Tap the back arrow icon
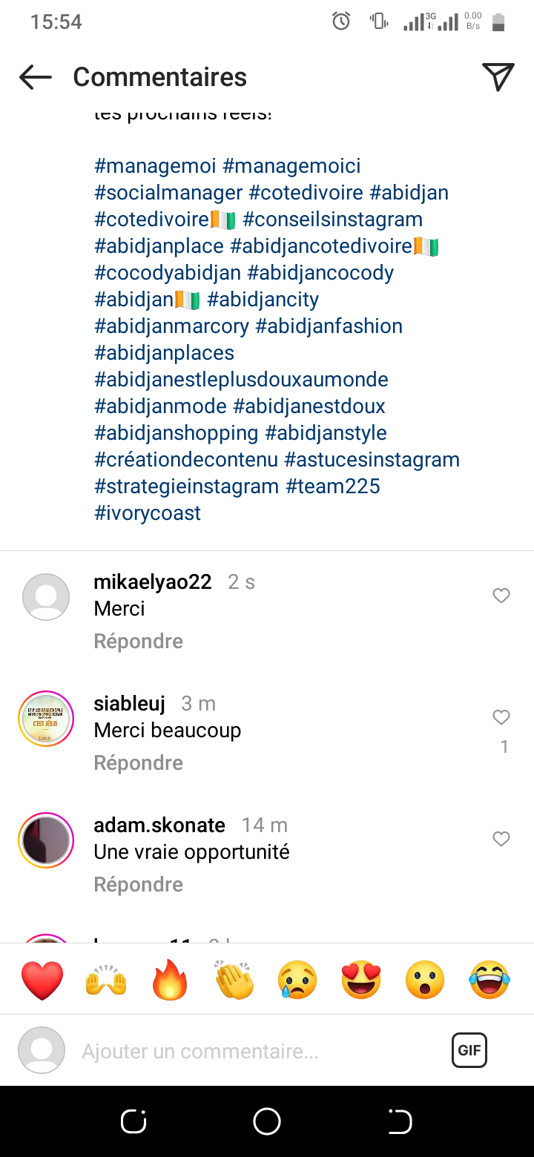This screenshot has height=1157, width=534. click(35, 77)
